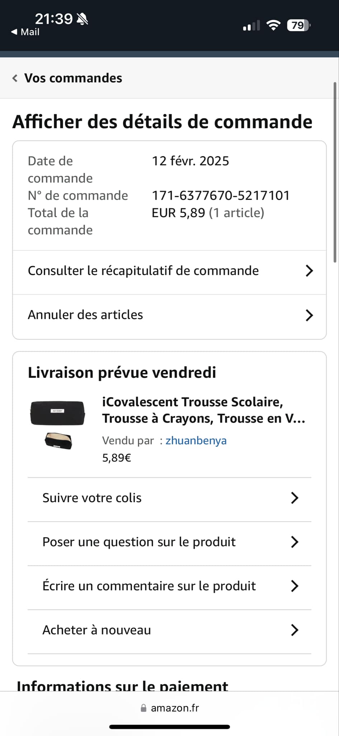
Task: Tap the lock icon beside amazon.fr
Action: (x=143, y=708)
